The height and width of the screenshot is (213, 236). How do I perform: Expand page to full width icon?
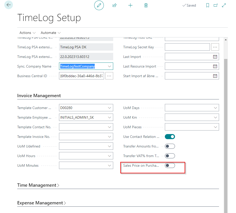tap(224, 5)
